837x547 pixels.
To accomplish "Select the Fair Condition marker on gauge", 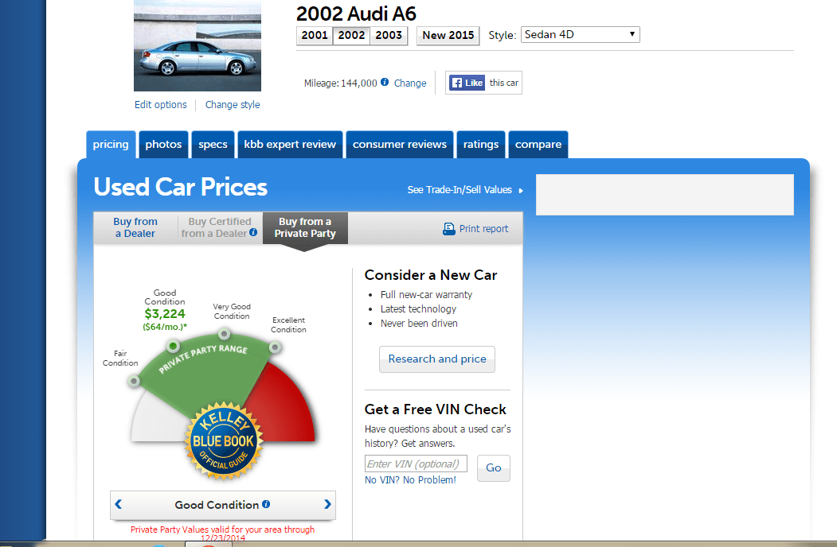I will 134,382.
